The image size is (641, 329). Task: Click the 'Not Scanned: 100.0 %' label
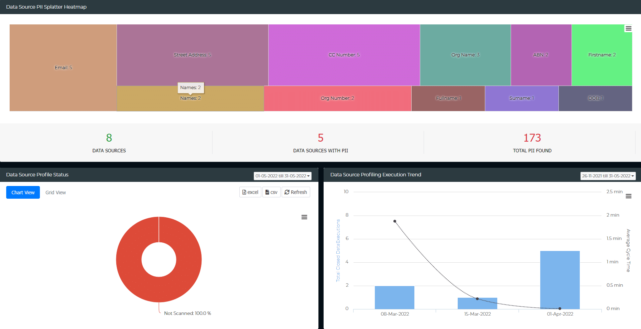[187, 313]
